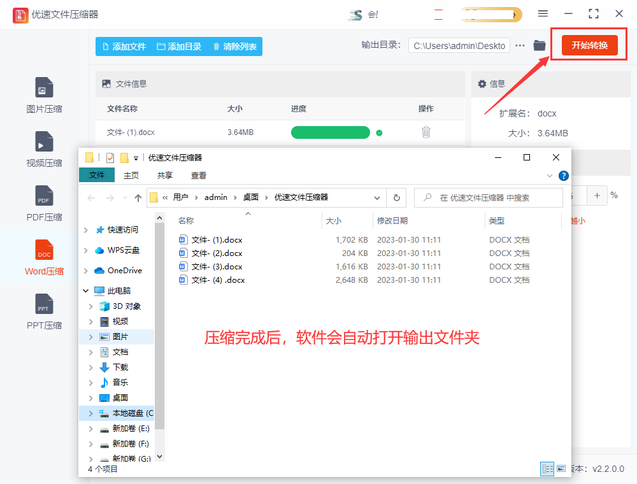The width and height of the screenshot is (637, 484).
Task: Delete 文件-(1).docx using the trash icon
Action: [x=426, y=132]
